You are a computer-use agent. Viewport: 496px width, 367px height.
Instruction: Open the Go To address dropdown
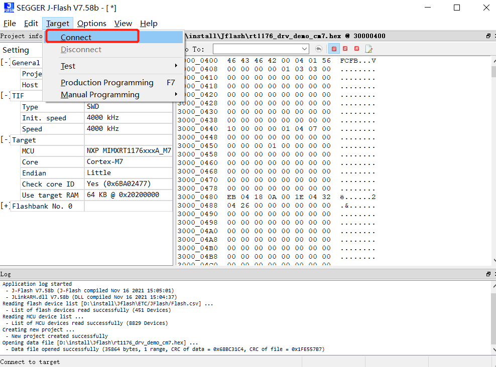click(x=305, y=49)
